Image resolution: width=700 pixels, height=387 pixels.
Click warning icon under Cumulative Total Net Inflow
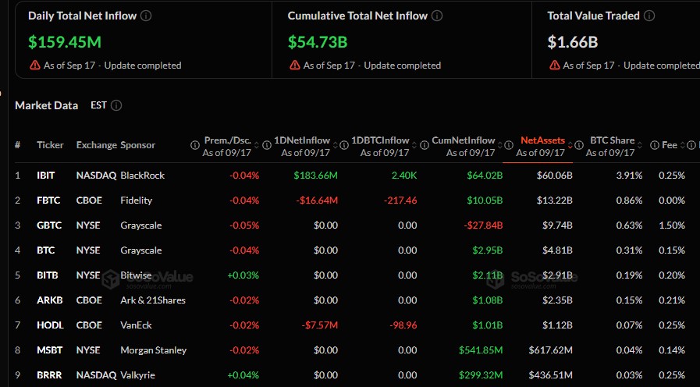point(295,66)
